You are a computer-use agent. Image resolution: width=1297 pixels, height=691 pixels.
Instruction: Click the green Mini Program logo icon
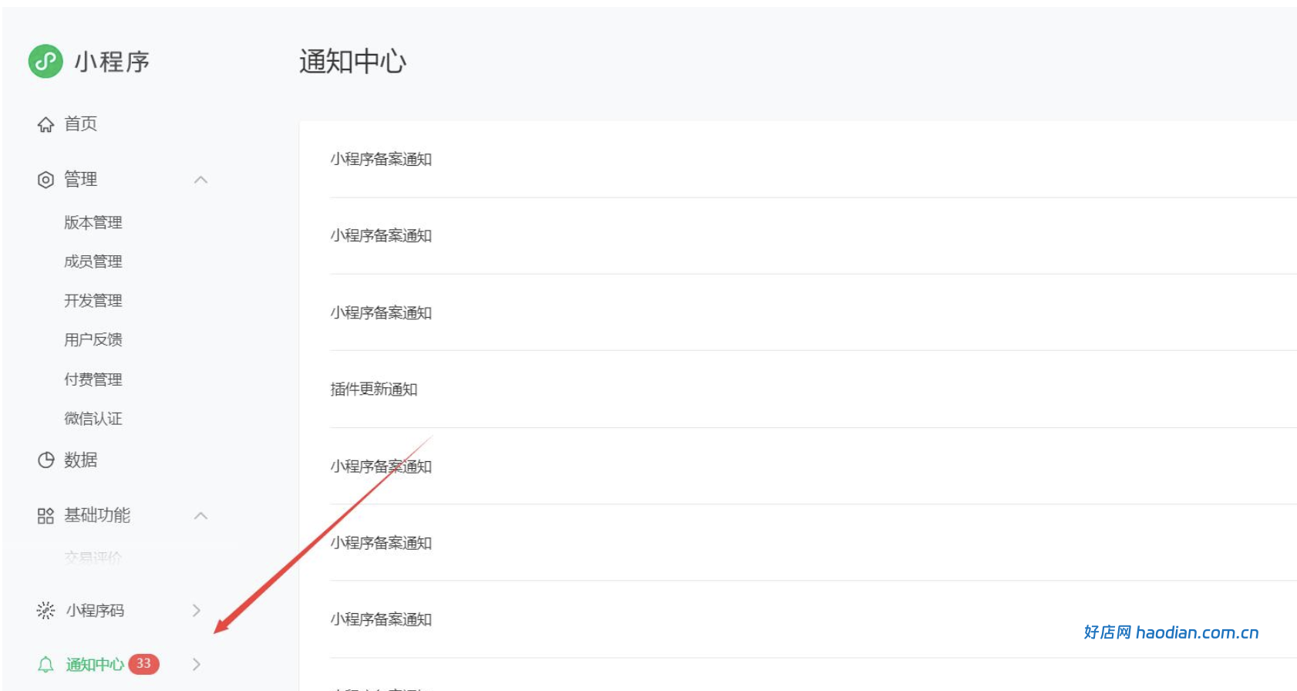click(45, 61)
